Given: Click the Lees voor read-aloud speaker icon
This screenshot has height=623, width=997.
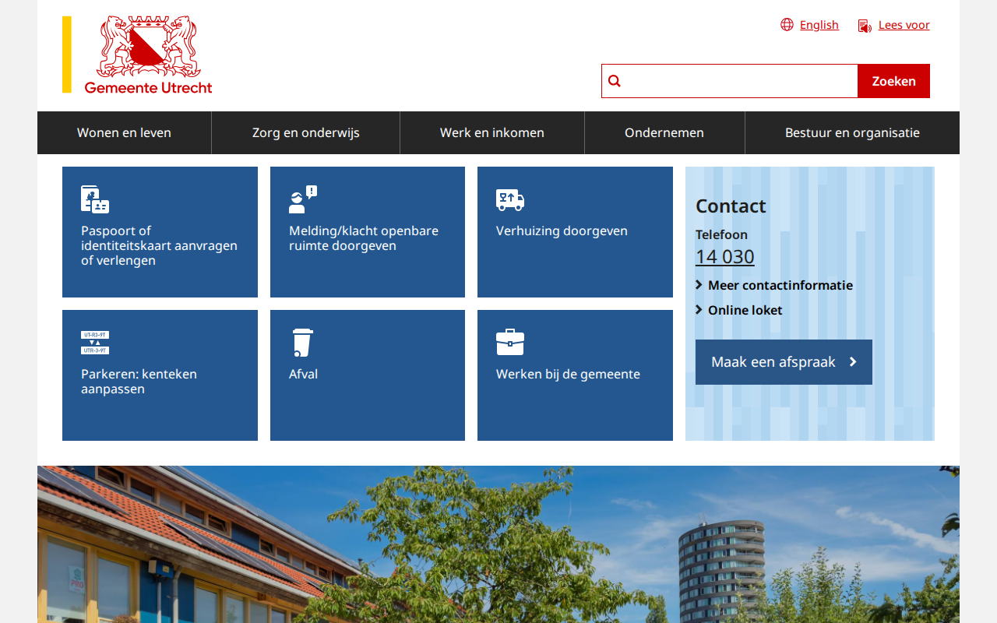Looking at the screenshot, I should point(865,26).
